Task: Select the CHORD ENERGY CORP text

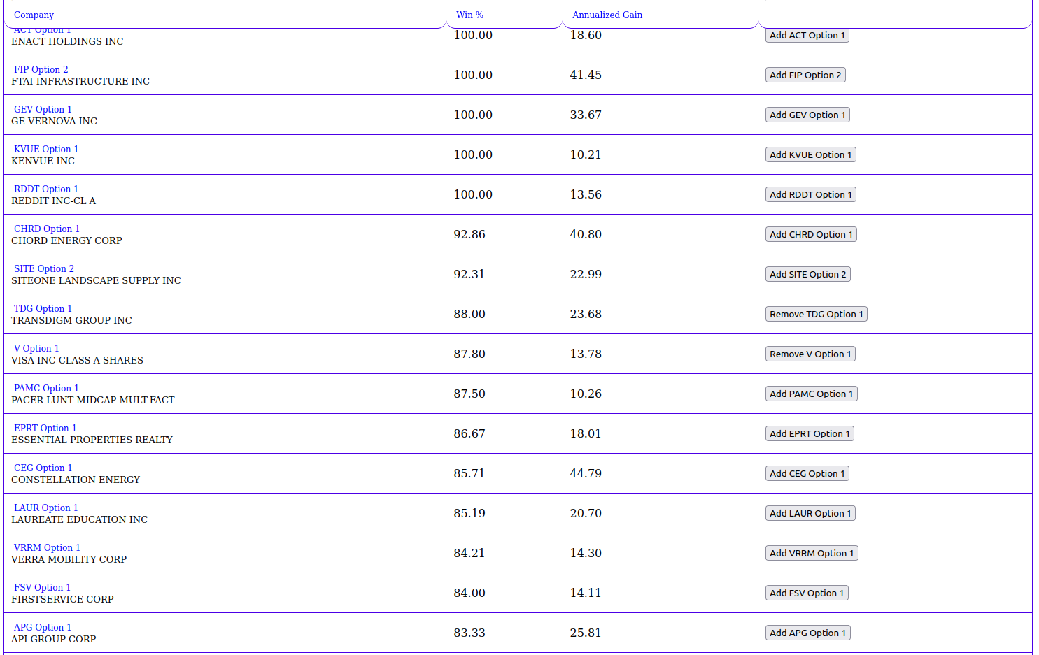Action: click(x=66, y=240)
